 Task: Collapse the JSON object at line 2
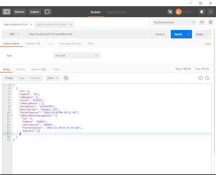pyautogui.click(x=11, y=88)
